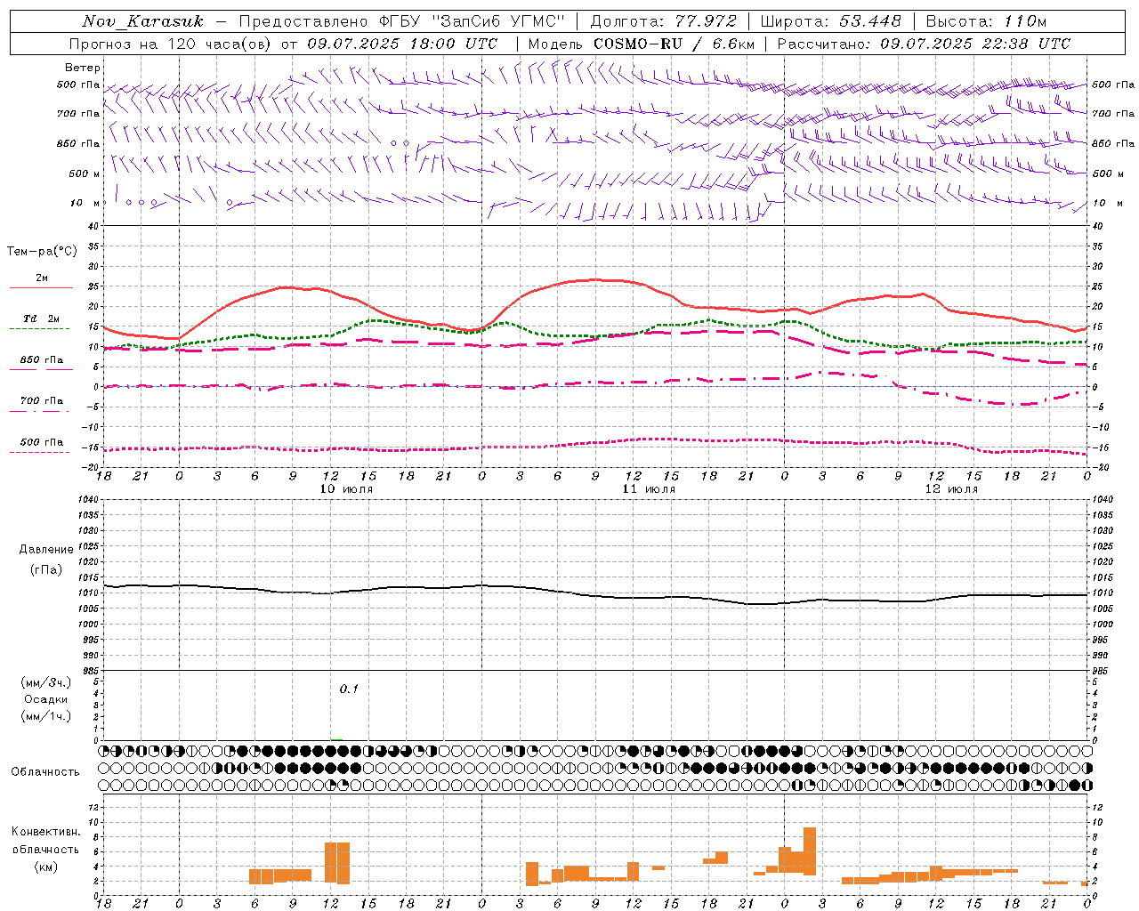Click the '(мм/3ч.)' precipitation unit label

point(46,682)
